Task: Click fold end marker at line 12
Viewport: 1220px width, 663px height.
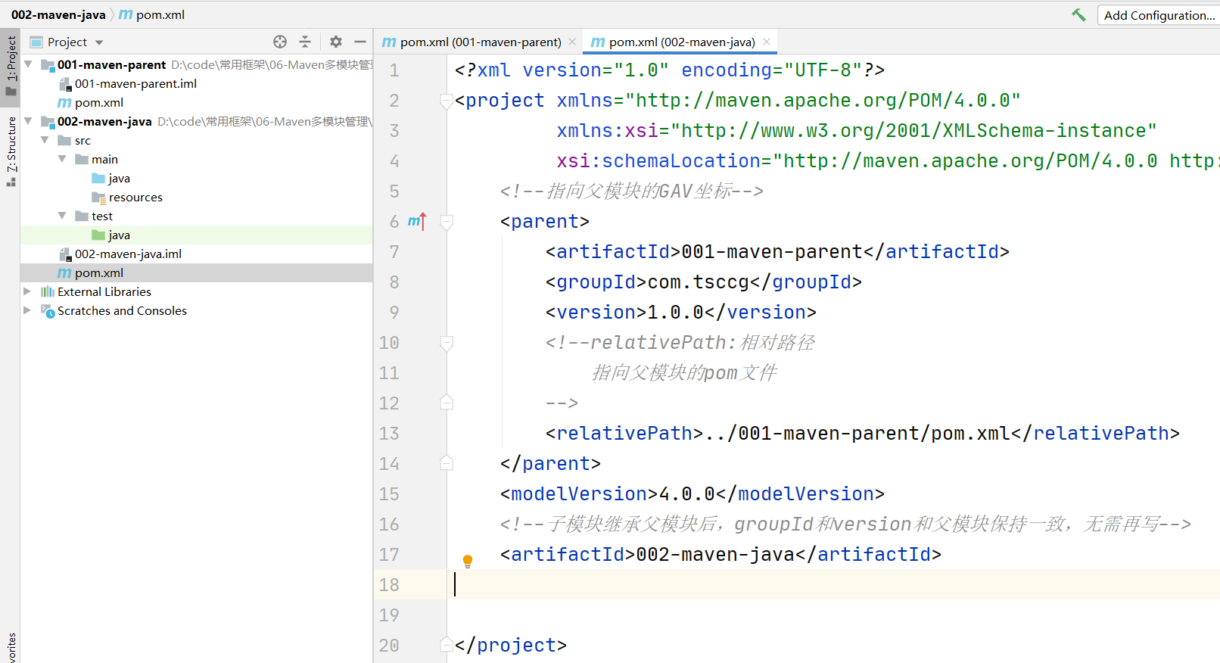Action: 447,403
